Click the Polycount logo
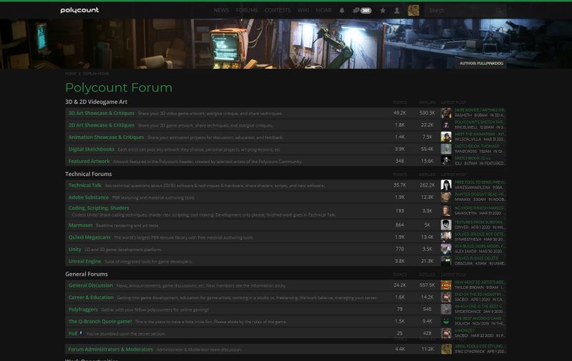 coord(79,10)
